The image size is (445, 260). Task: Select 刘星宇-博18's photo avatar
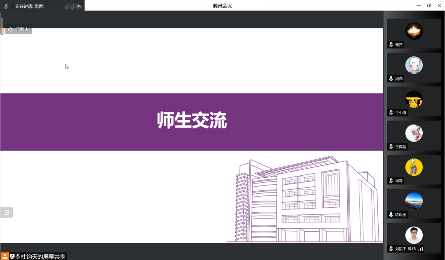pos(414,235)
